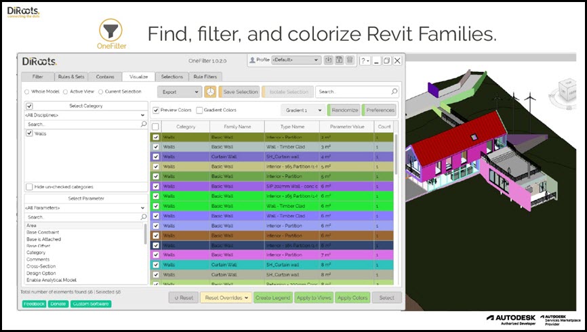Open the Contains tab
This screenshot has width=587, height=332.
pos(105,77)
